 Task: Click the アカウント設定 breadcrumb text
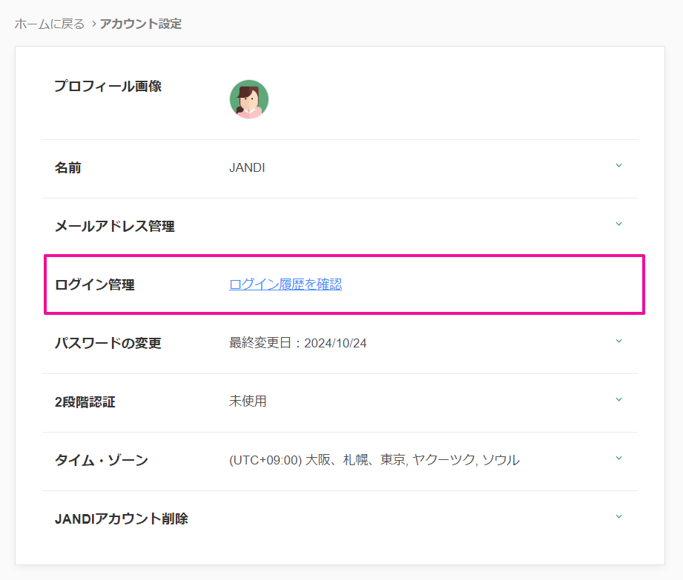[141, 24]
